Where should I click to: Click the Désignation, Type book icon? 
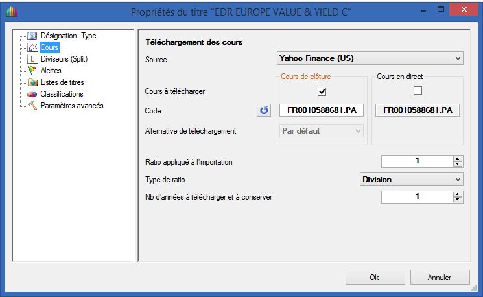click(32, 36)
